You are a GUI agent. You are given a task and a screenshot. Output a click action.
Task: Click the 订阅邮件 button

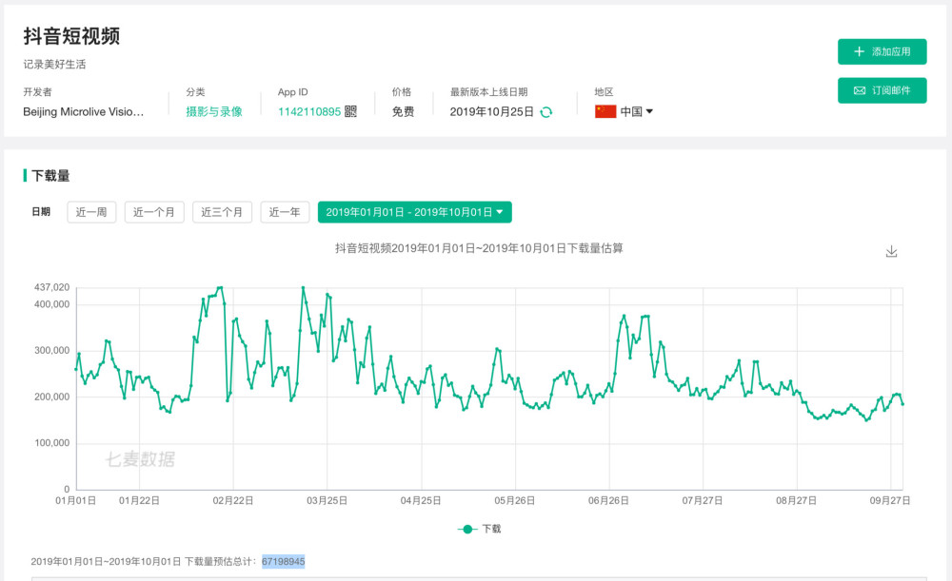click(x=883, y=90)
